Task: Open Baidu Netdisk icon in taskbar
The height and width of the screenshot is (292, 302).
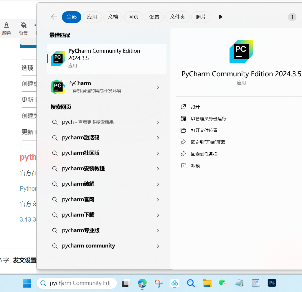Action: 175,283
